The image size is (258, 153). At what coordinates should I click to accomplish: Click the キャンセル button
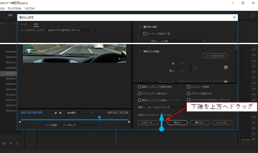(x=222, y=123)
